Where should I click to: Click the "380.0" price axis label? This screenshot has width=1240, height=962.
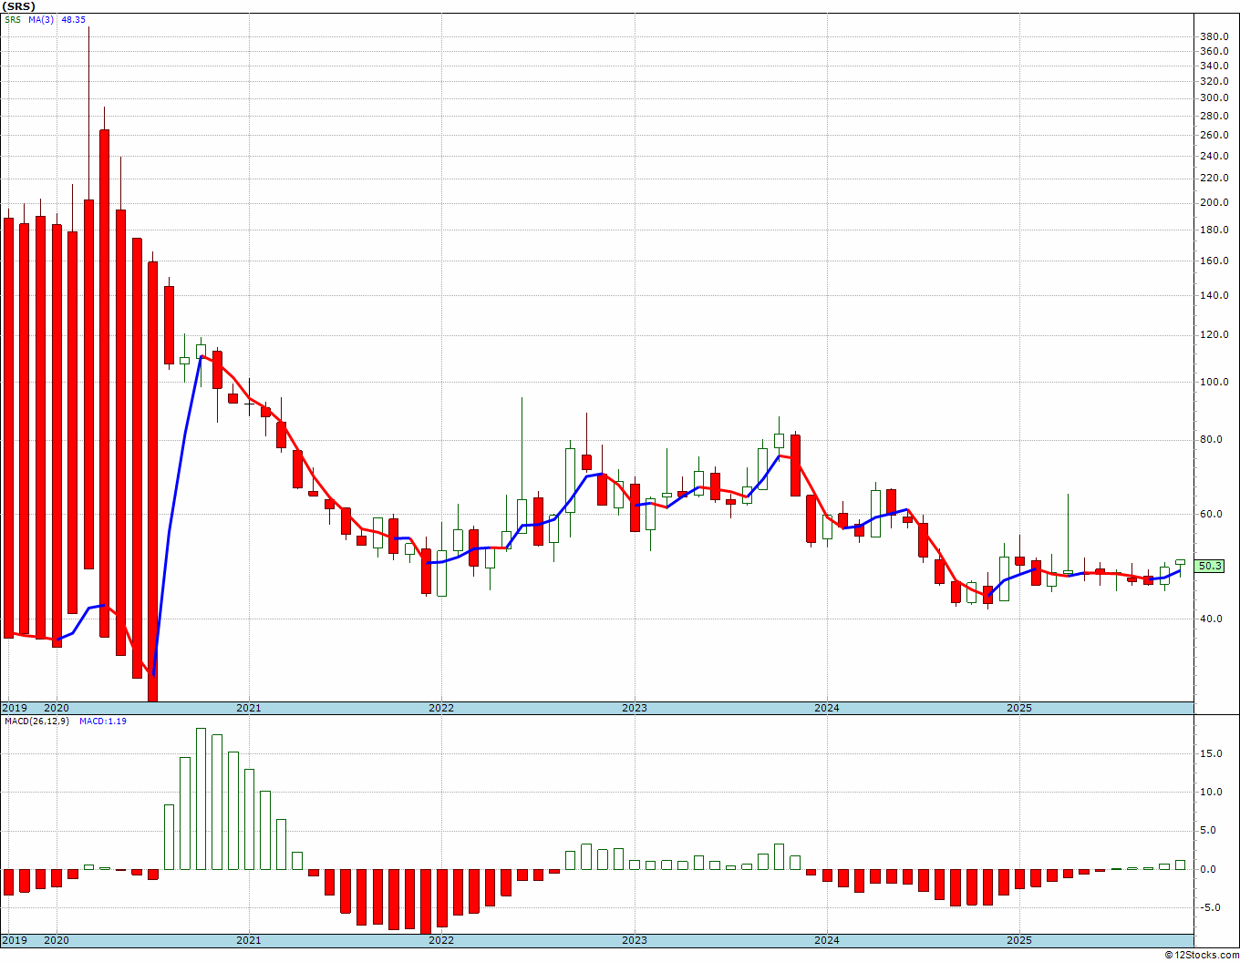click(x=1214, y=36)
